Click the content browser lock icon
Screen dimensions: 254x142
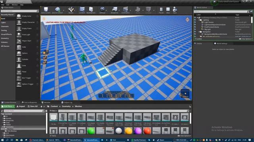coord(190,106)
